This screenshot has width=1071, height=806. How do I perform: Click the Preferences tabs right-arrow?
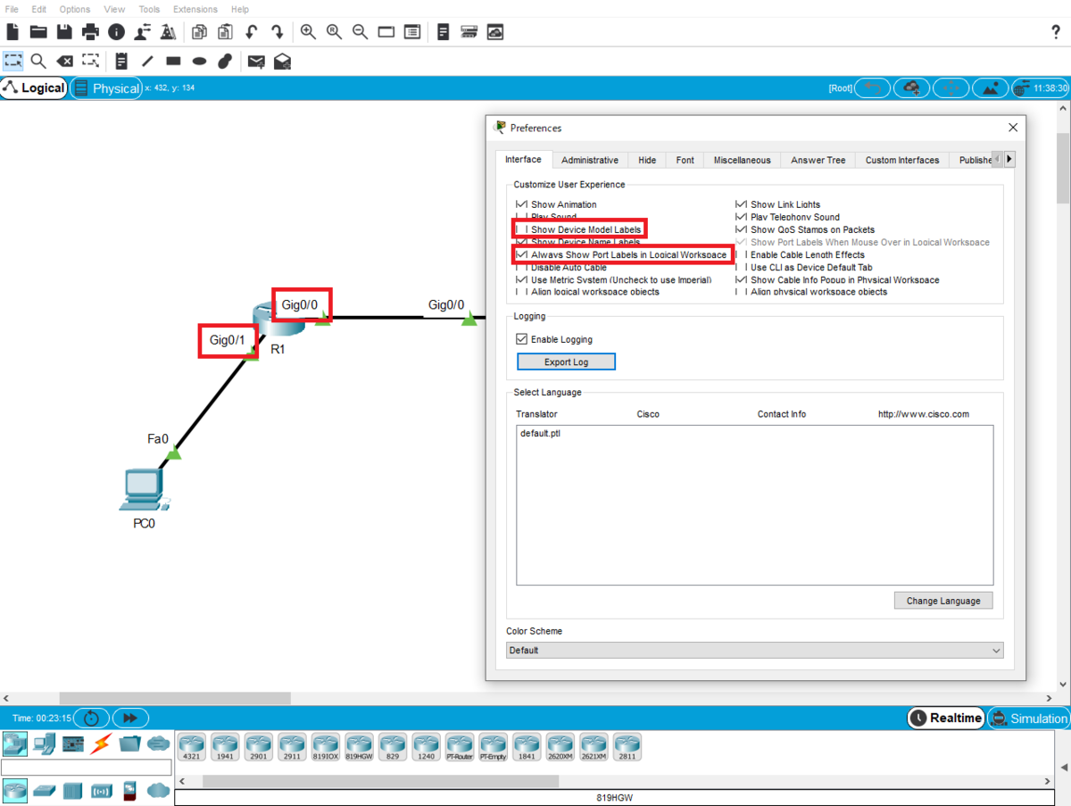[x=1009, y=159]
